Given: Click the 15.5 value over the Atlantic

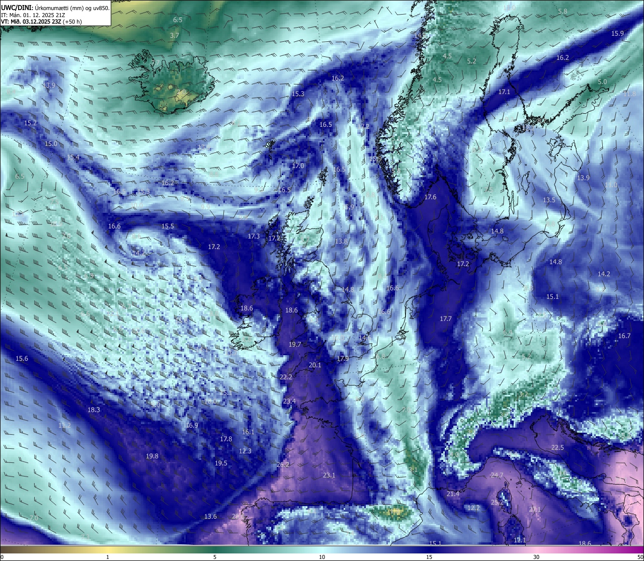Looking at the screenshot, I should pyautogui.click(x=168, y=226).
